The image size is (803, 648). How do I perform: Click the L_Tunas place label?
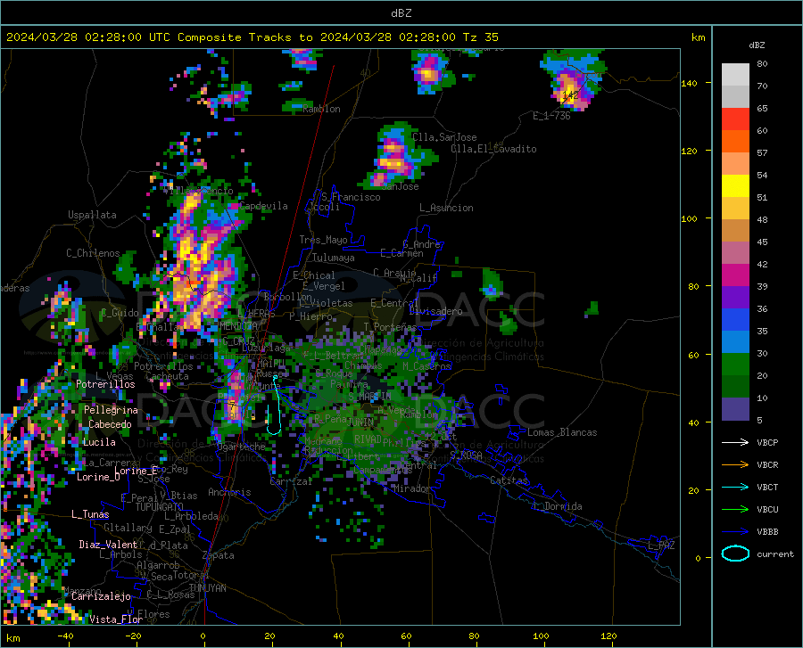(x=90, y=514)
